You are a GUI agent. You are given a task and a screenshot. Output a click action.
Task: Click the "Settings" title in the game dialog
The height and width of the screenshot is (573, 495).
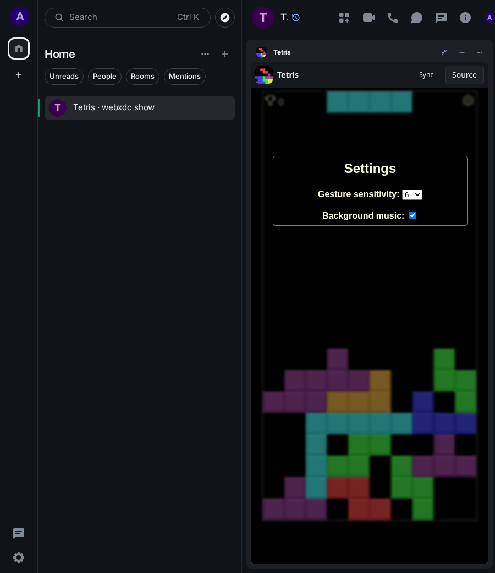[370, 169]
